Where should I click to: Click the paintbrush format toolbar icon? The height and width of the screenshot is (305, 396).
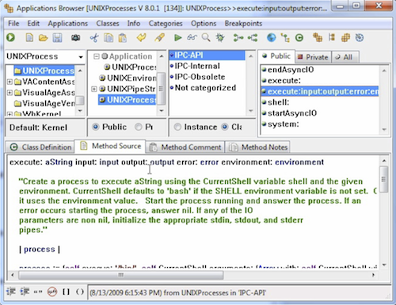(159, 38)
